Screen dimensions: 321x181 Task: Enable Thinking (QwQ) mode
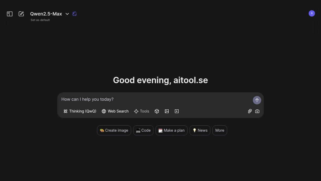coord(80,111)
